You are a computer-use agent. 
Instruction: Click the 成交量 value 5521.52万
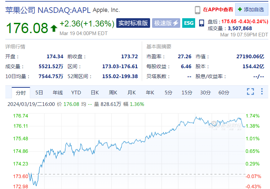pos(51,67)
